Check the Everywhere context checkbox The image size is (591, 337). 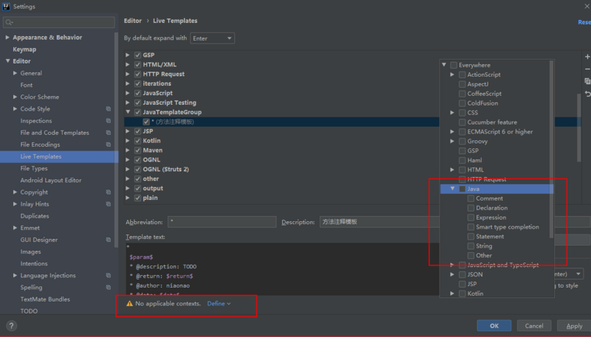[454, 65]
